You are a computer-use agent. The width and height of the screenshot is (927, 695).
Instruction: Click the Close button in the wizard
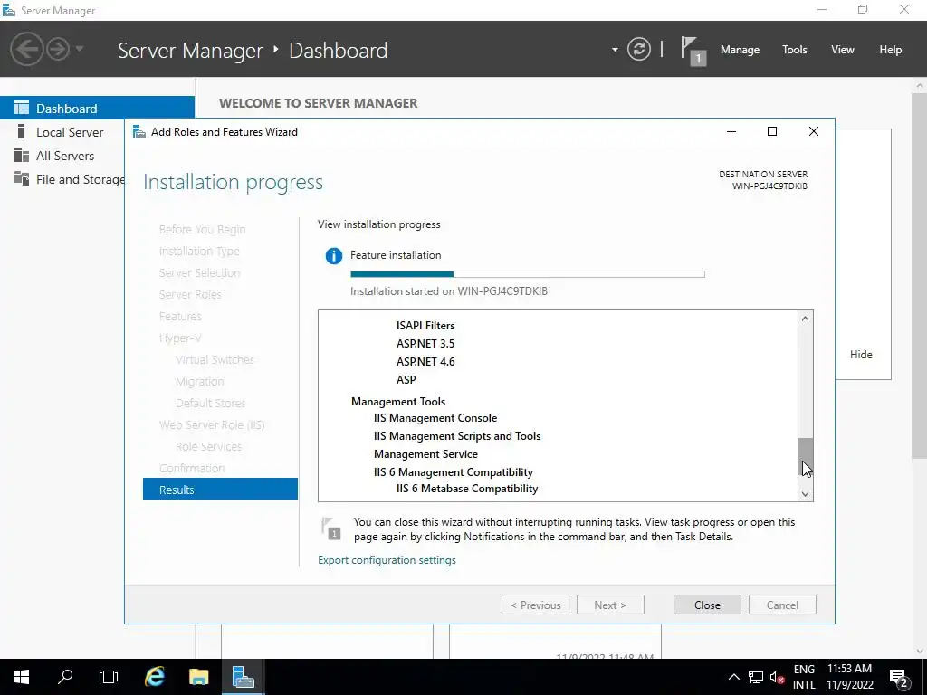click(707, 605)
